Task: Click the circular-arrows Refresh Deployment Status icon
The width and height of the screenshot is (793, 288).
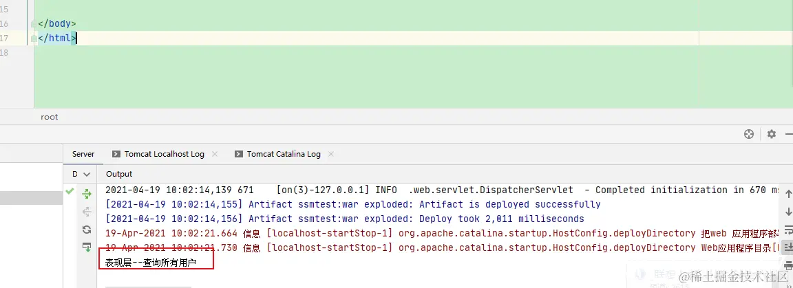Action: (87, 230)
